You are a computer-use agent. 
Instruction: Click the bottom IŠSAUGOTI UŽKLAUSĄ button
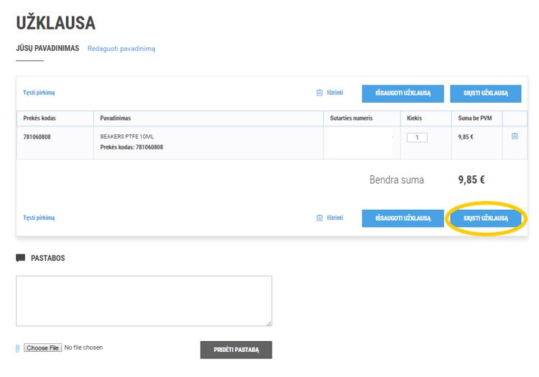(x=403, y=218)
